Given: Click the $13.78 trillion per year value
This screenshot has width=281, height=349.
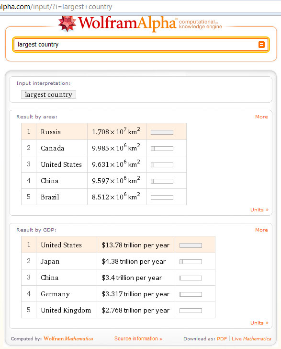Looking at the screenshot, I should click(135, 245).
